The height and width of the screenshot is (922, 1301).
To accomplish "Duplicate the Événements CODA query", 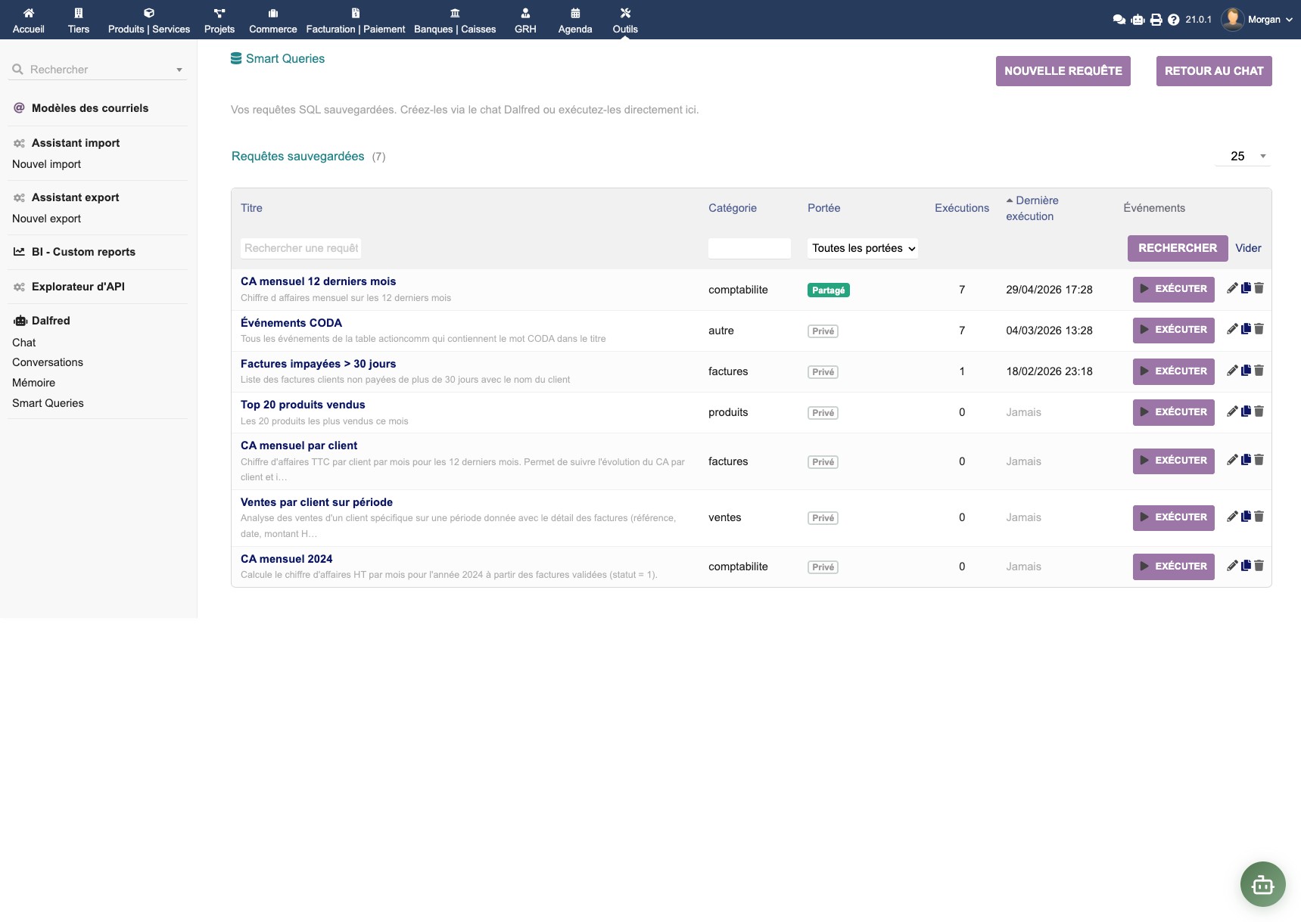I will [x=1246, y=329].
